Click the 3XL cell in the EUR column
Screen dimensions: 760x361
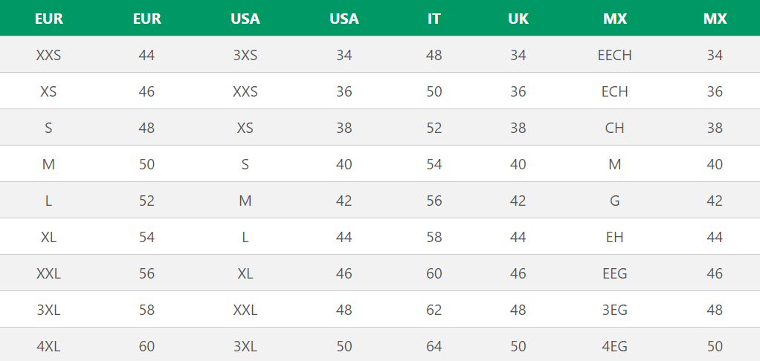tap(48, 310)
